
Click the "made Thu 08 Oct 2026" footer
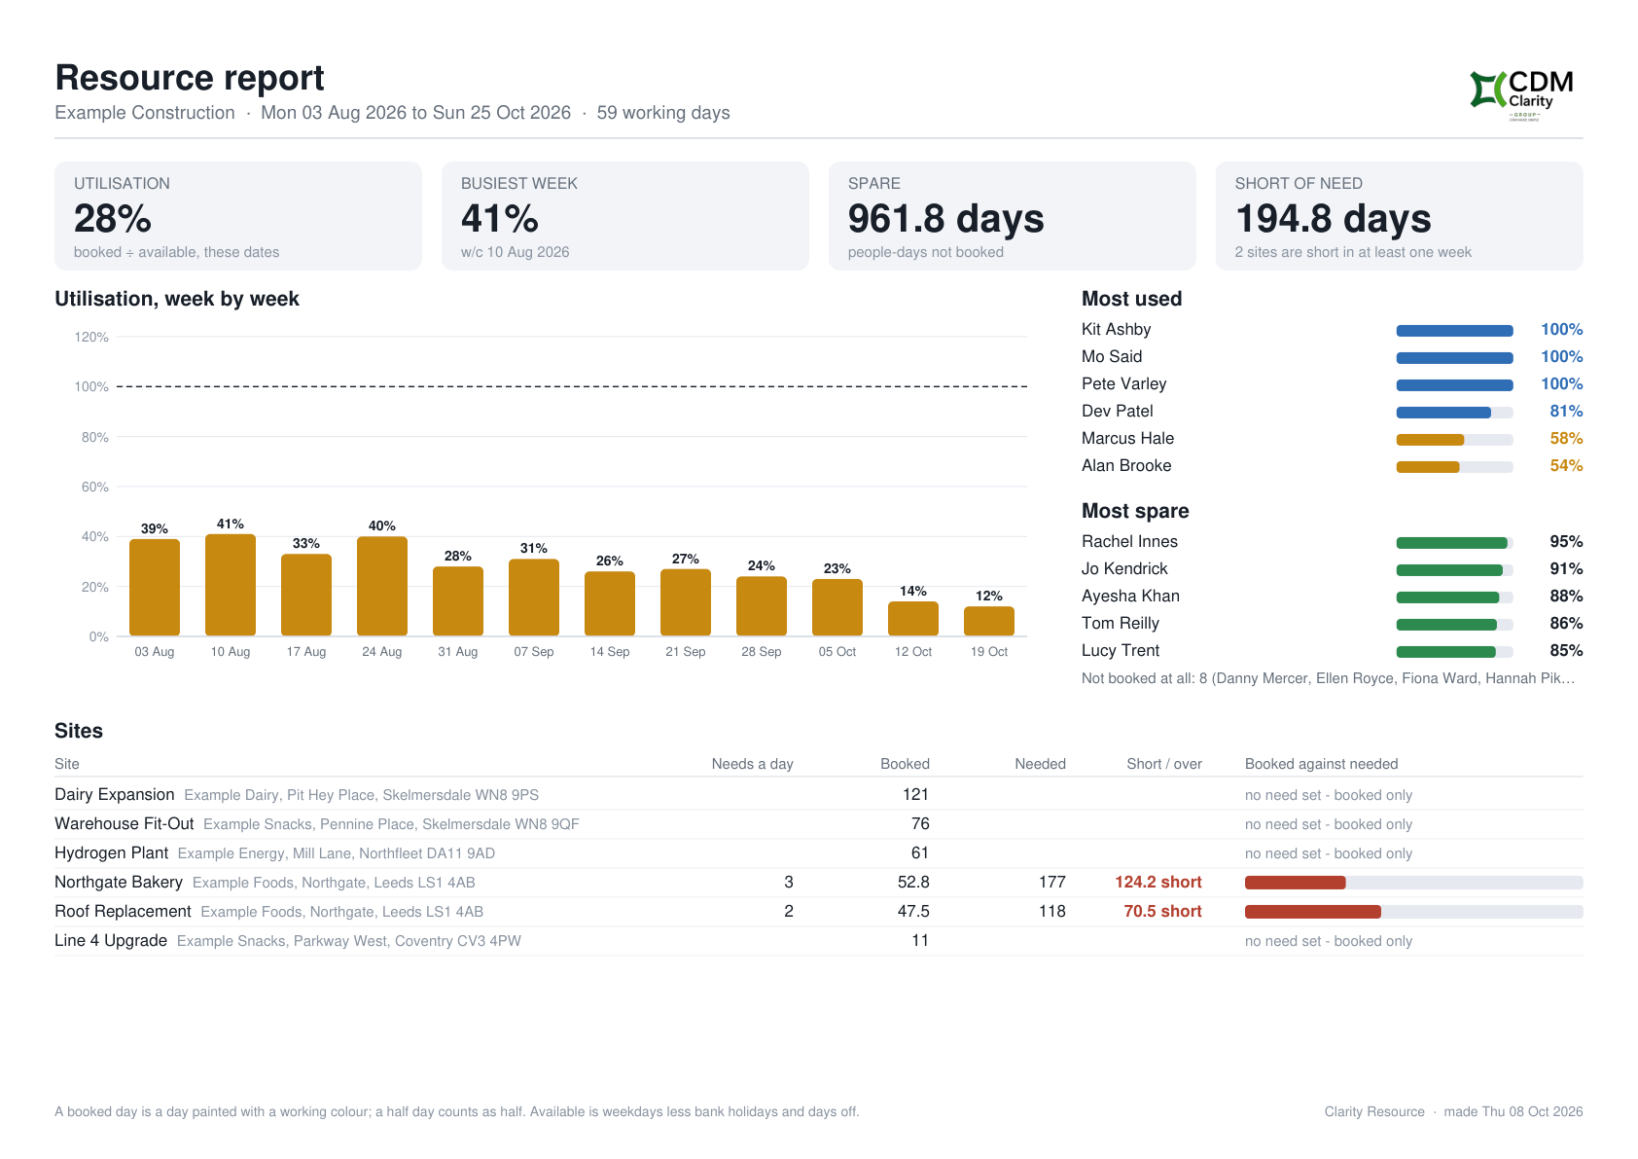1513,1111
